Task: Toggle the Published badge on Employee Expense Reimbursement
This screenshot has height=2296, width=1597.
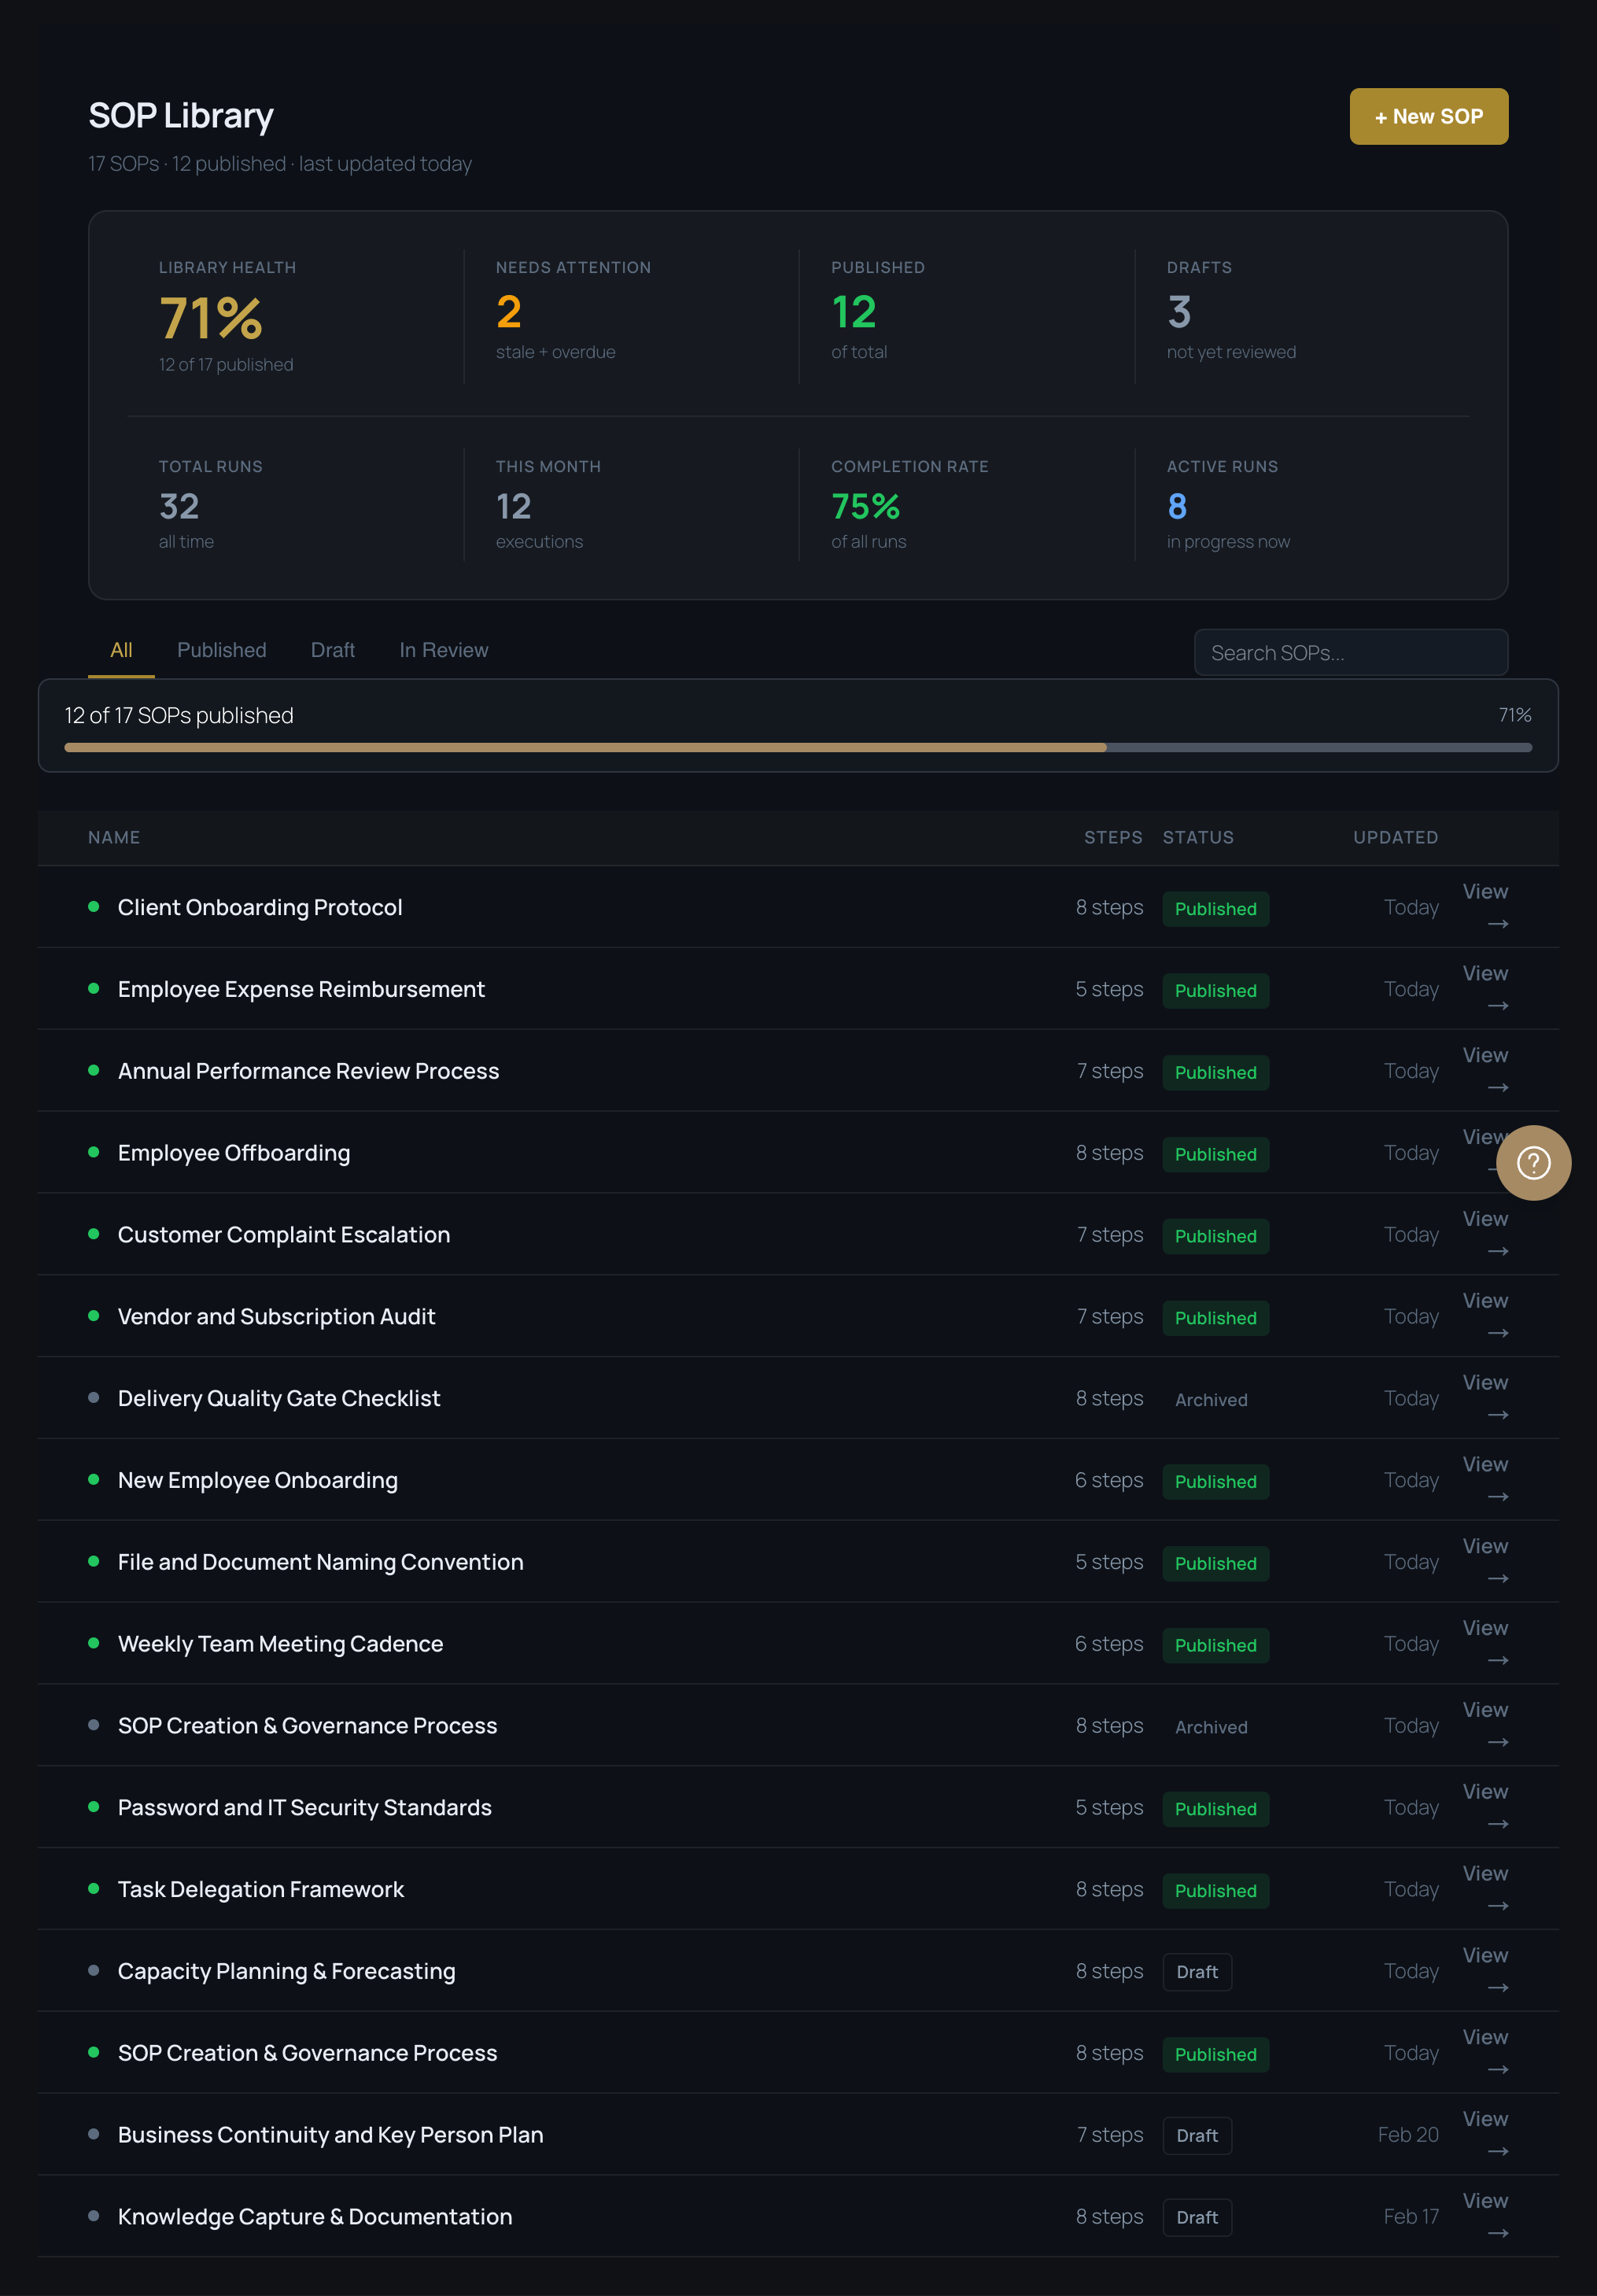Action: click(x=1215, y=990)
